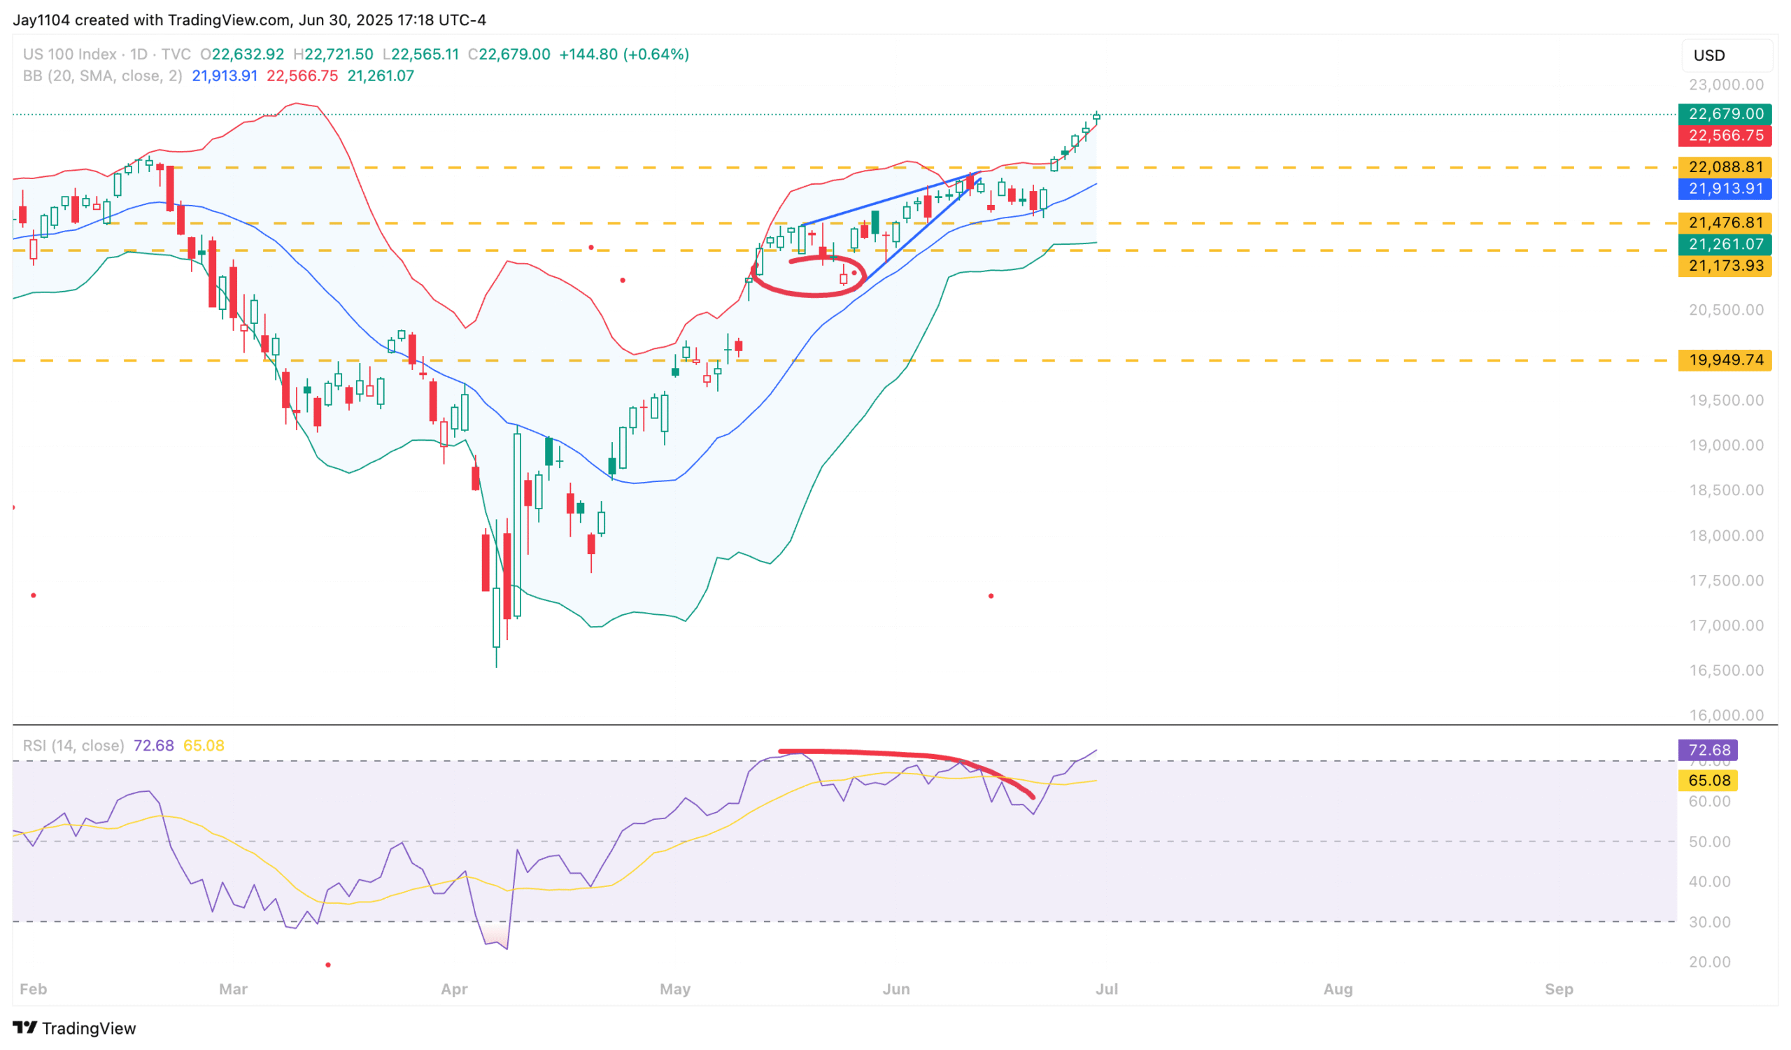Click the 20.00 tick on the RSI scale
1791x1050 pixels.
1709,961
